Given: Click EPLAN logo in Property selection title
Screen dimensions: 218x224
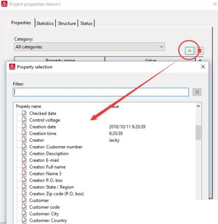Looking at the screenshot, I should tap(12, 66).
